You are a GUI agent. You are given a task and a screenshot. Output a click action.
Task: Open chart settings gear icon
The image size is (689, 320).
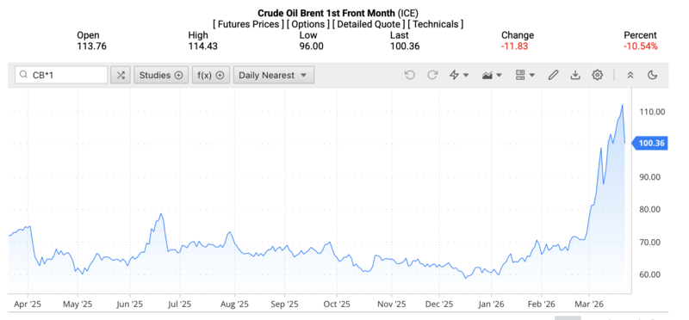[x=597, y=75]
